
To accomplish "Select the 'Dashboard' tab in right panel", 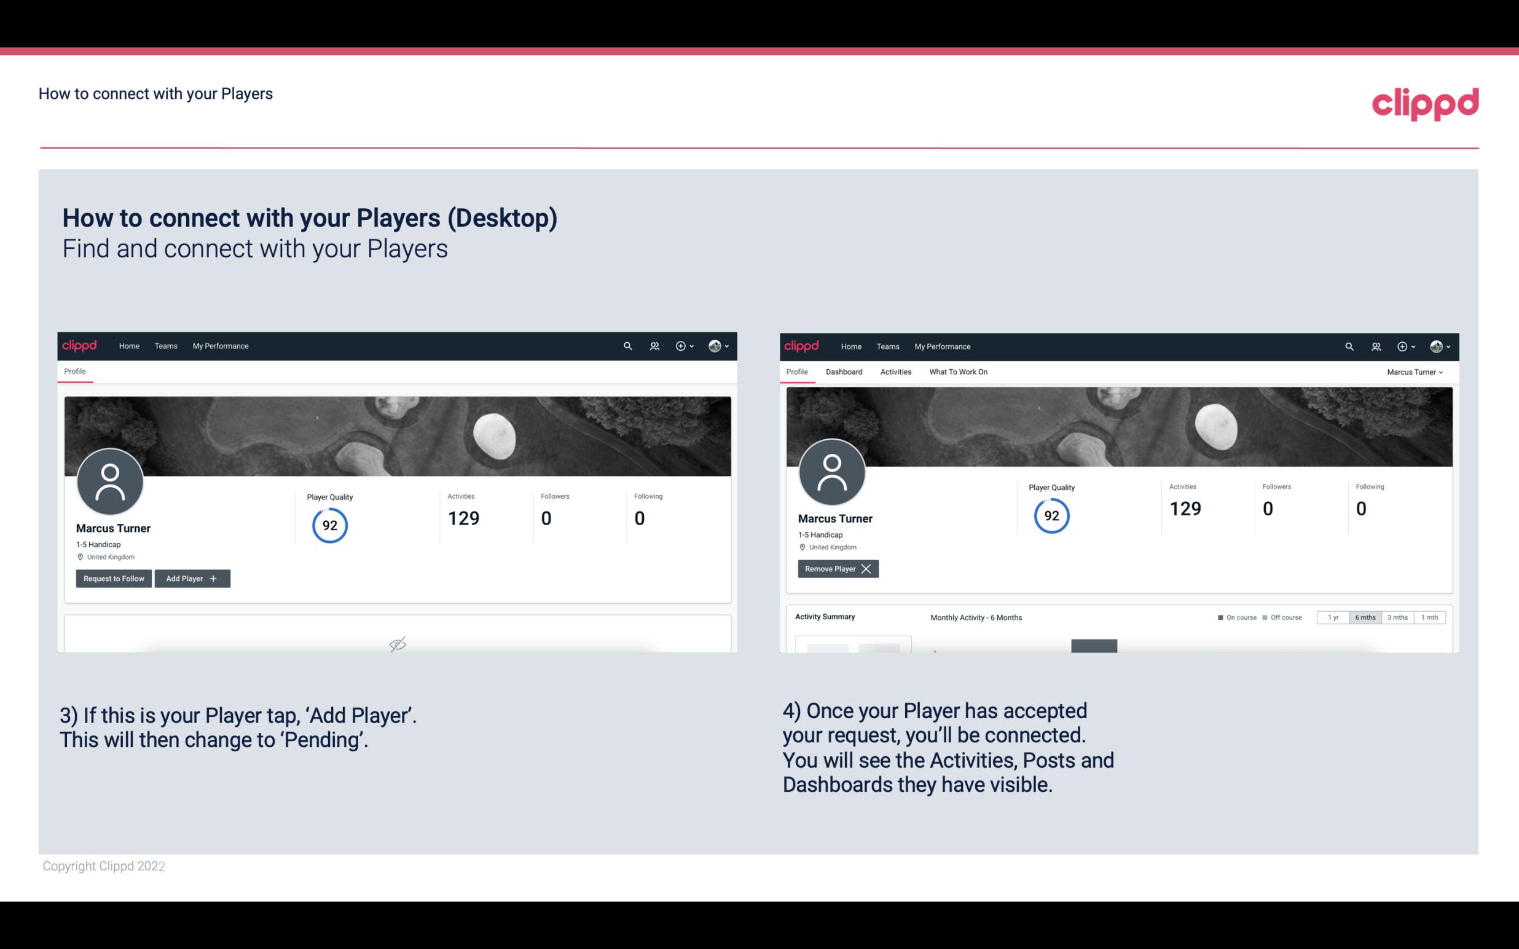I will [x=843, y=372].
